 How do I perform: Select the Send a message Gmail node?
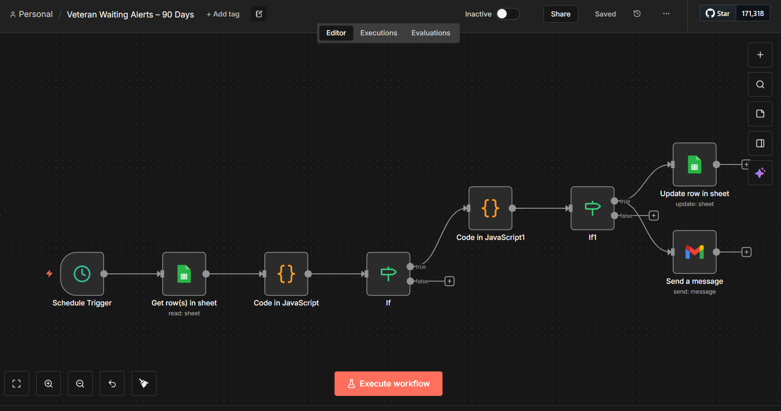tap(694, 252)
